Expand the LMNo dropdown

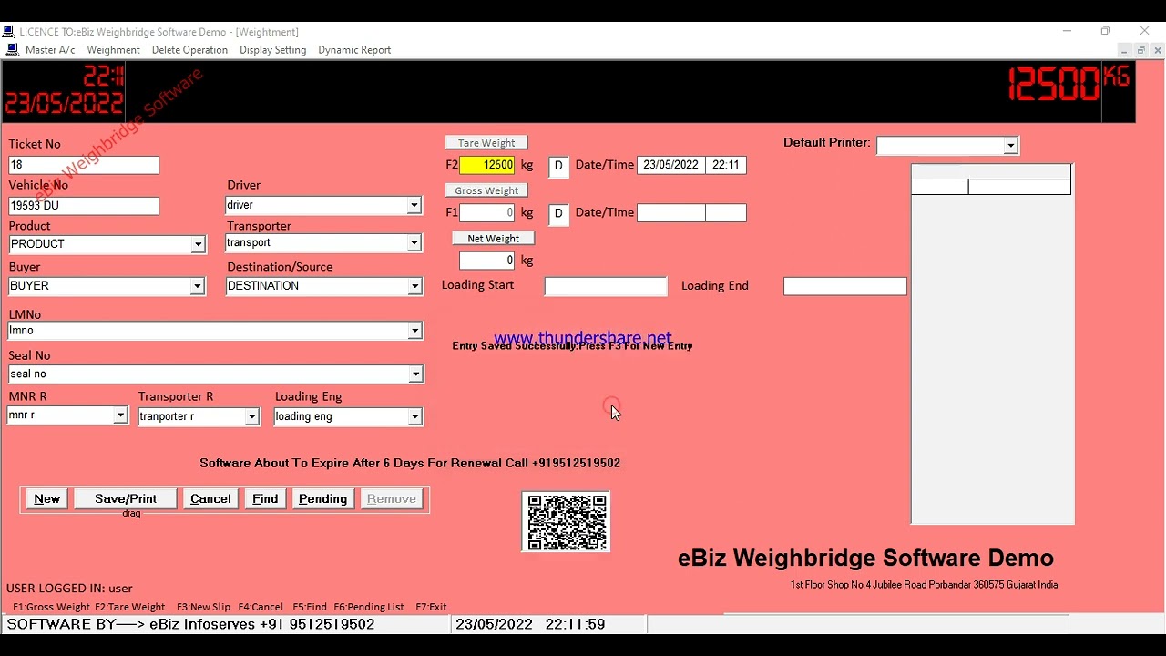pos(414,331)
